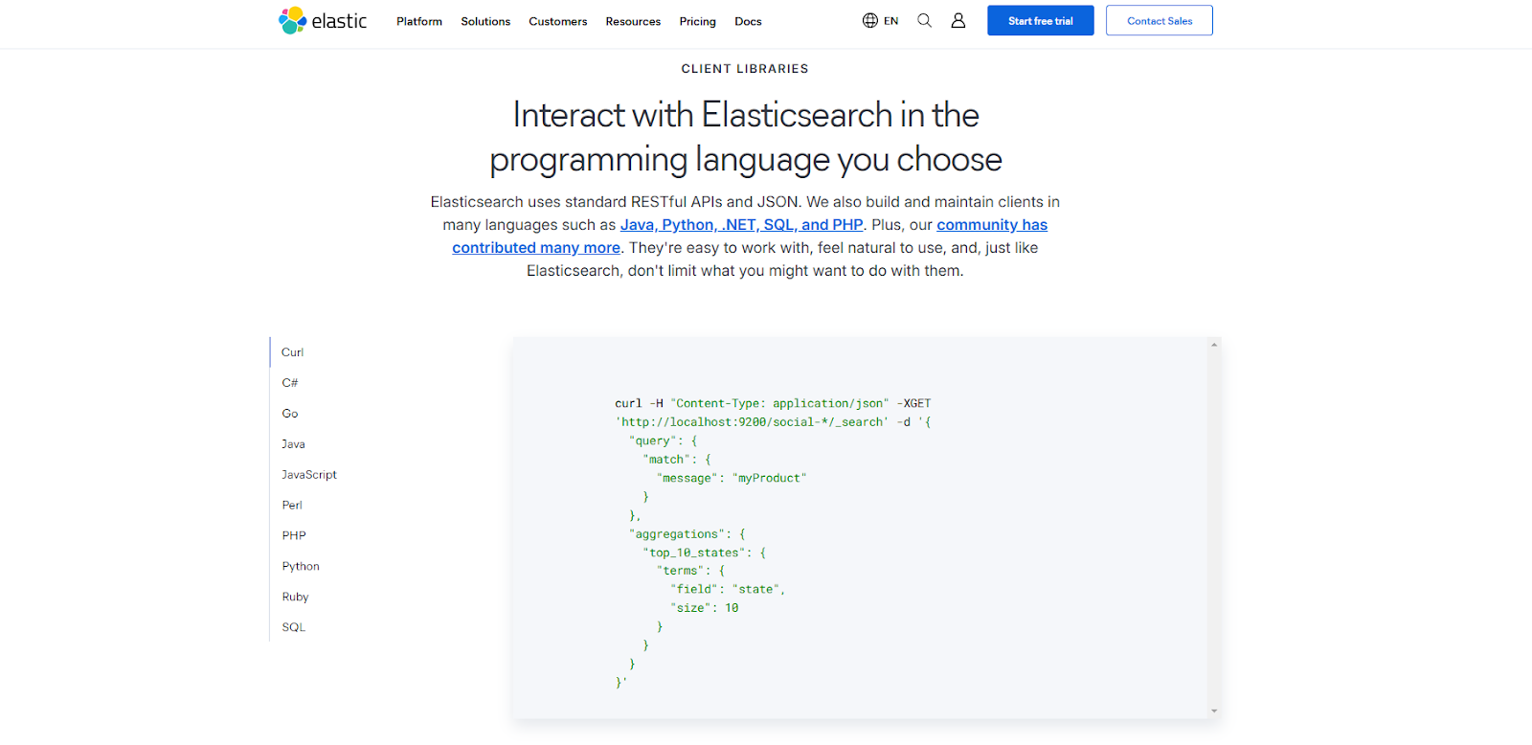Screen dimensions: 1532x745
Task: Select the SQL tab
Action: pyautogui.click(x=293, y=627)
